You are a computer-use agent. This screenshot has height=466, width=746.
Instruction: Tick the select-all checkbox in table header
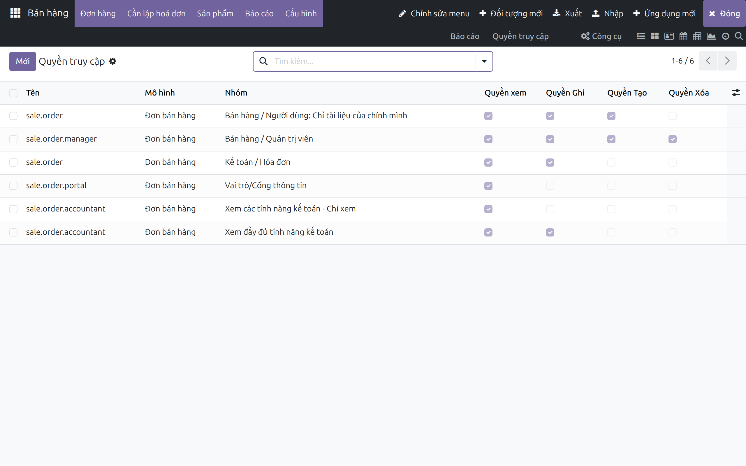13,93
